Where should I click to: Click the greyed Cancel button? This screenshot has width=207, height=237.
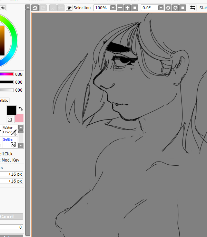point(11,216)
